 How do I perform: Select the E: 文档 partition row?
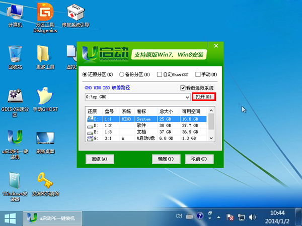146,132
